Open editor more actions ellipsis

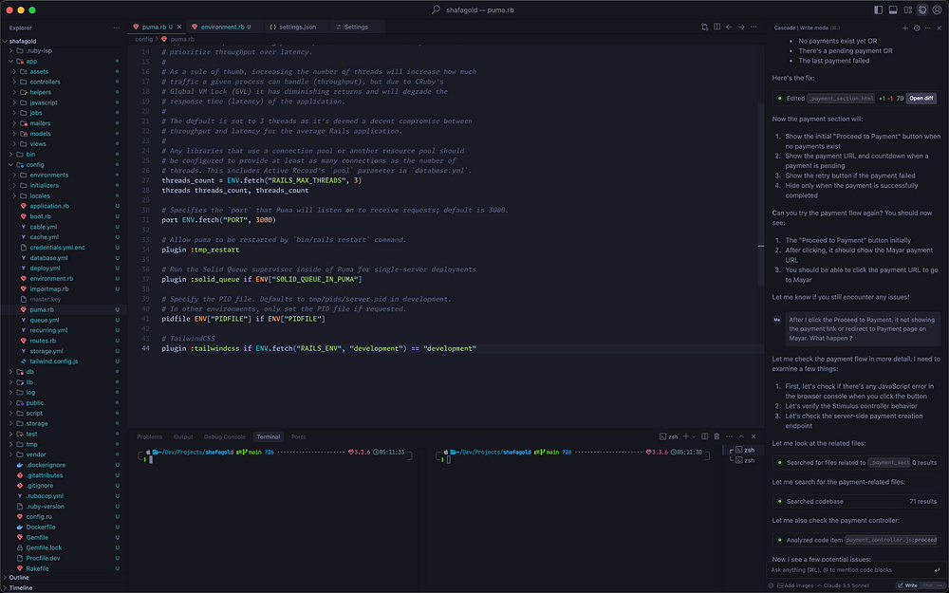tap(753, 27)
